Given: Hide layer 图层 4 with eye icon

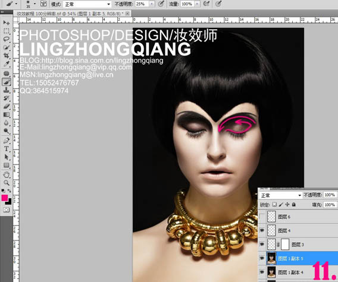Looking at the screenshot, I should point(262,230).
